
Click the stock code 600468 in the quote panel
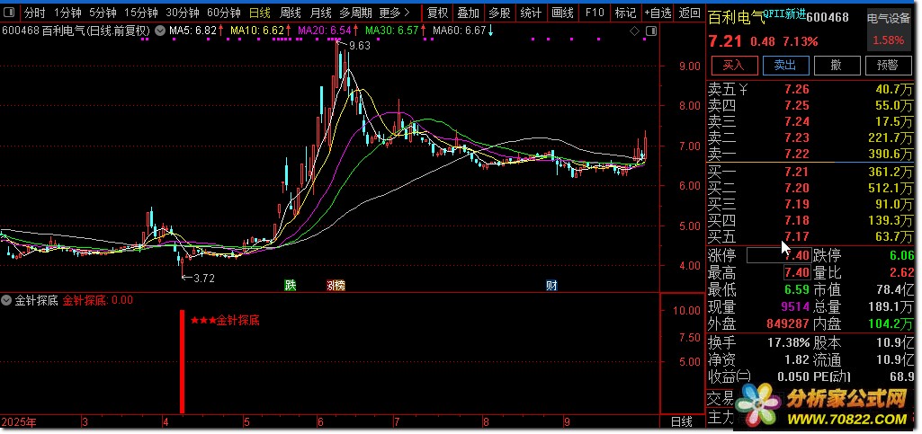coord(828,18)
